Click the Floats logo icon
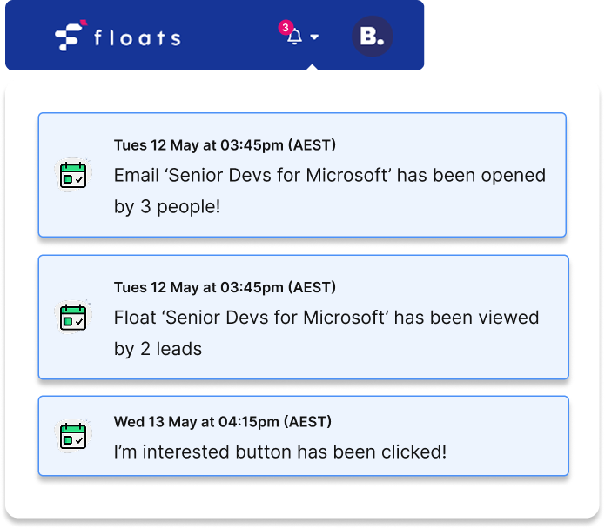The width and height of the screenshot is (605, 529). point(69,36)
